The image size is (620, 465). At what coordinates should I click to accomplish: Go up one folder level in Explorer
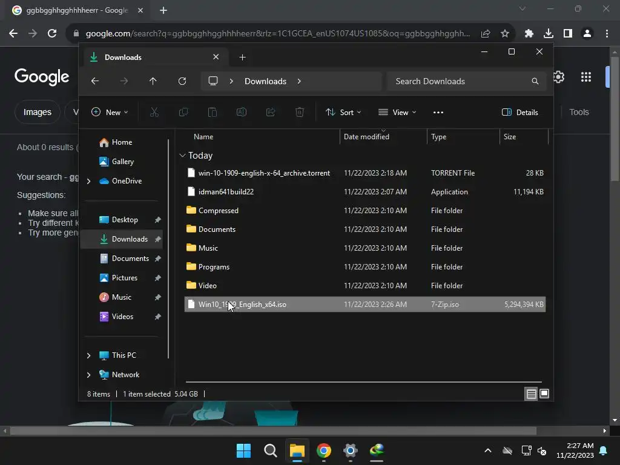(153, 81)
